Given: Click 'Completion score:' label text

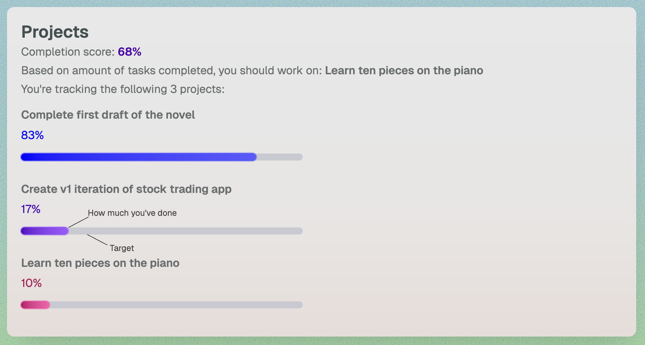Looking at the screenshot, I should (x=68, y=52).
